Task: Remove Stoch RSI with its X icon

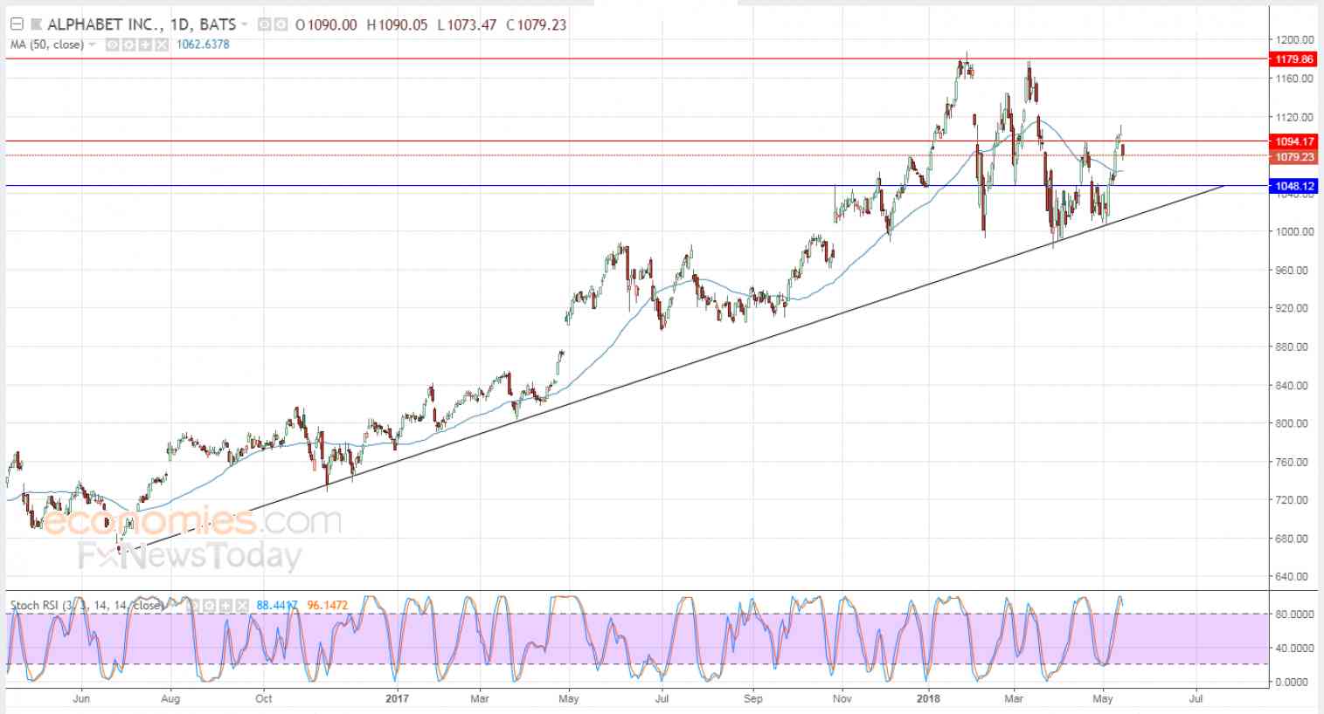Action: click(x=241, y=605)
